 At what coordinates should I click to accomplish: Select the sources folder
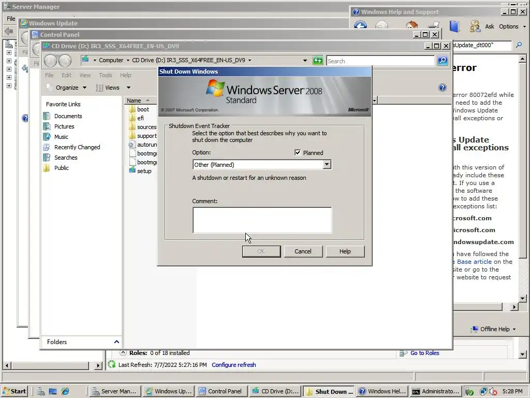pyautogui.click(x=143, y=127)
